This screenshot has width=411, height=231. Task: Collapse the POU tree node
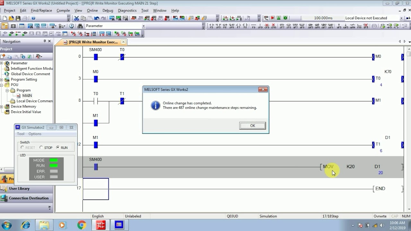click(x=2, y=85)
